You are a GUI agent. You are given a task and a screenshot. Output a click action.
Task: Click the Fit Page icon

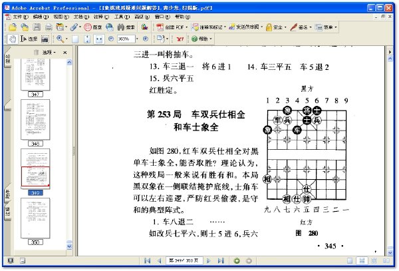pos(87,39)
